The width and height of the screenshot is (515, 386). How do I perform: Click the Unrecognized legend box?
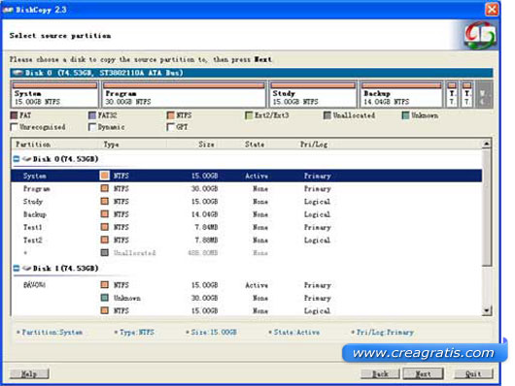15,127
